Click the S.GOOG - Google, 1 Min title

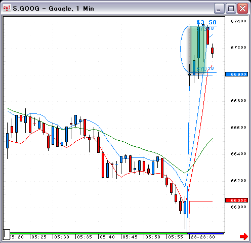coord(53,9)
